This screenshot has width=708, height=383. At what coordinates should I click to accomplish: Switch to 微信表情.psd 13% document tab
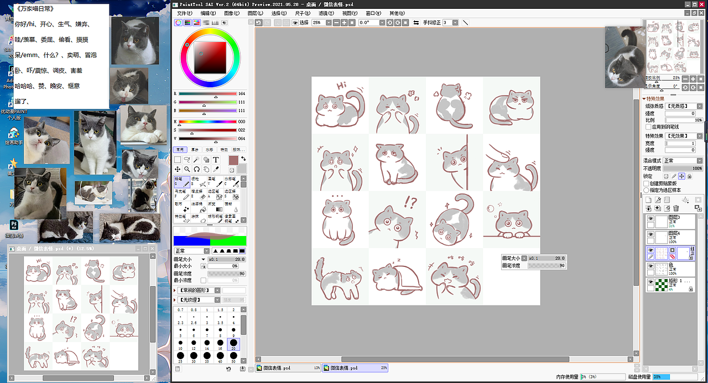(x=288, y=368)
